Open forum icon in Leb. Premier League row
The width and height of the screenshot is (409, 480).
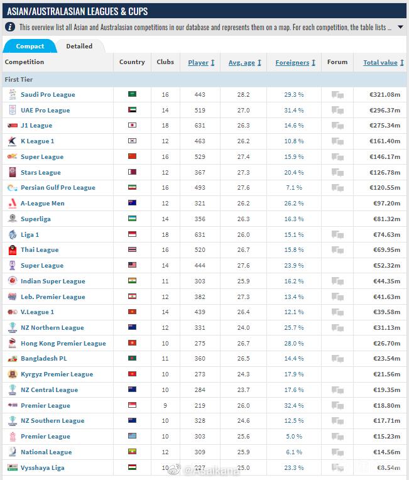pyautogui.click(x=337, y=297)
